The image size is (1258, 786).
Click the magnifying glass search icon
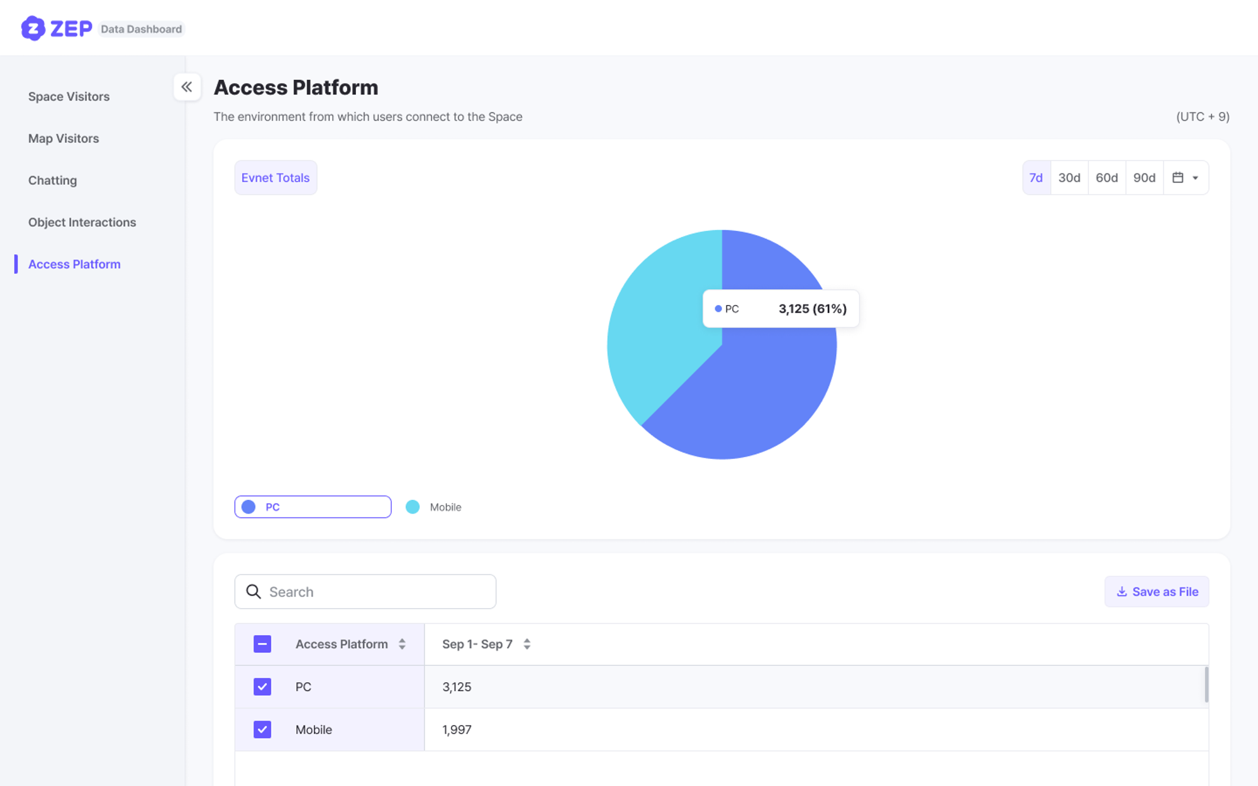253,592
